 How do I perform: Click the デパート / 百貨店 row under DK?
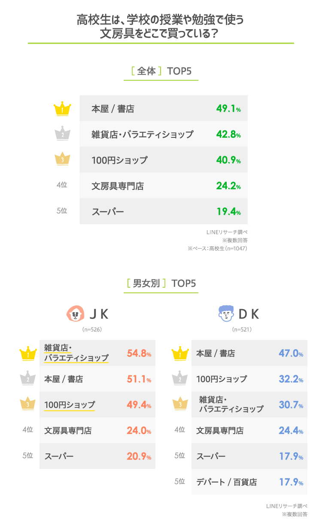[x=249, y=482]
